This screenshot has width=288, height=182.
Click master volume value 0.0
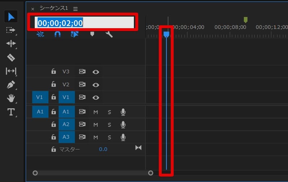point(103,149)
